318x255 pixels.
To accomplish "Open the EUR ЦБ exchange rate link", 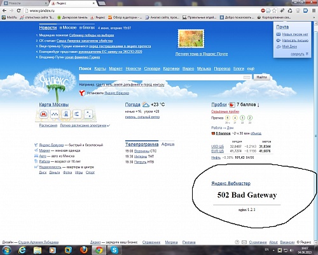I will (x=218, y=151).
